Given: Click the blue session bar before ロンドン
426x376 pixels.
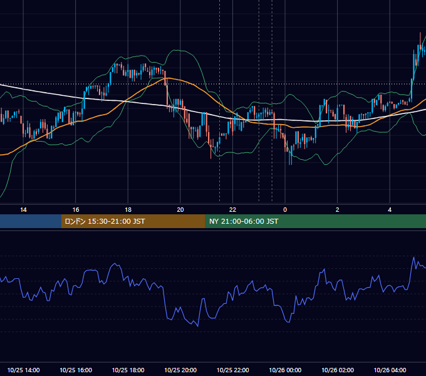Looking at the screenshot, I should tap(31, 221).
